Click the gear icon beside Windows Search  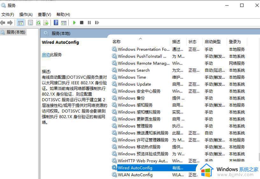tap(115, 70)
